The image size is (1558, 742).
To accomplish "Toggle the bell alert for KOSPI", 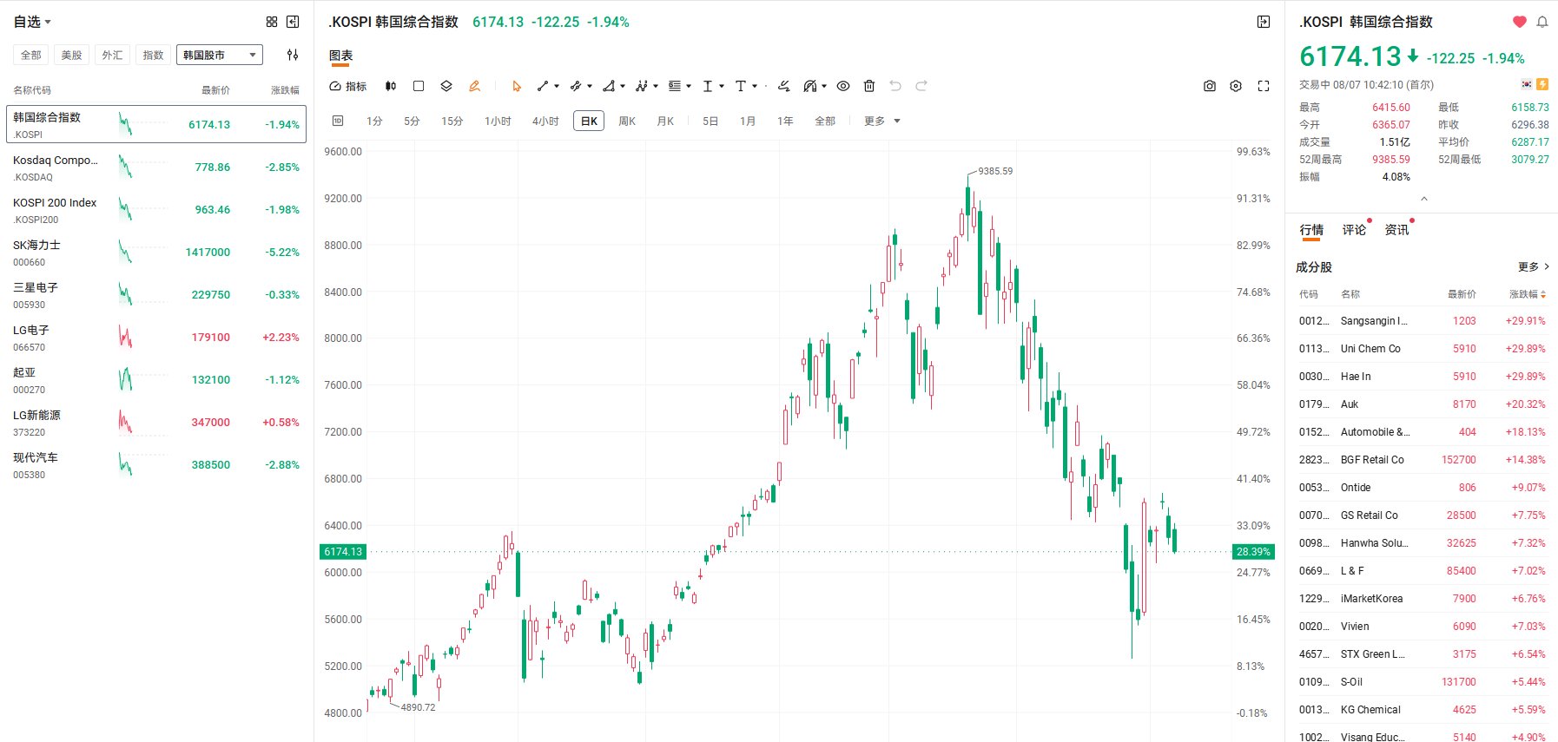I will click(x=1542, y=22).
